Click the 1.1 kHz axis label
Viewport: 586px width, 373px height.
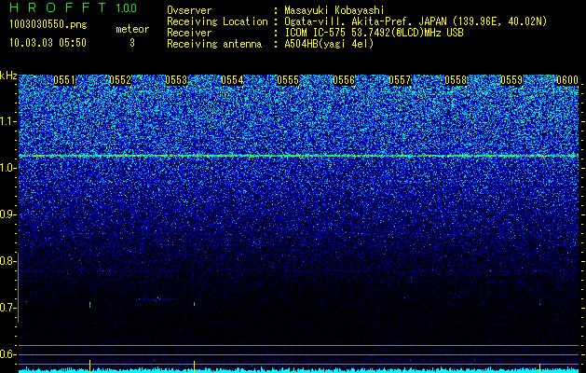(x=7, y=121)
